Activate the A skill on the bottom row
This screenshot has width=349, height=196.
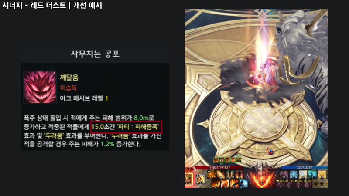click(216, 184)
